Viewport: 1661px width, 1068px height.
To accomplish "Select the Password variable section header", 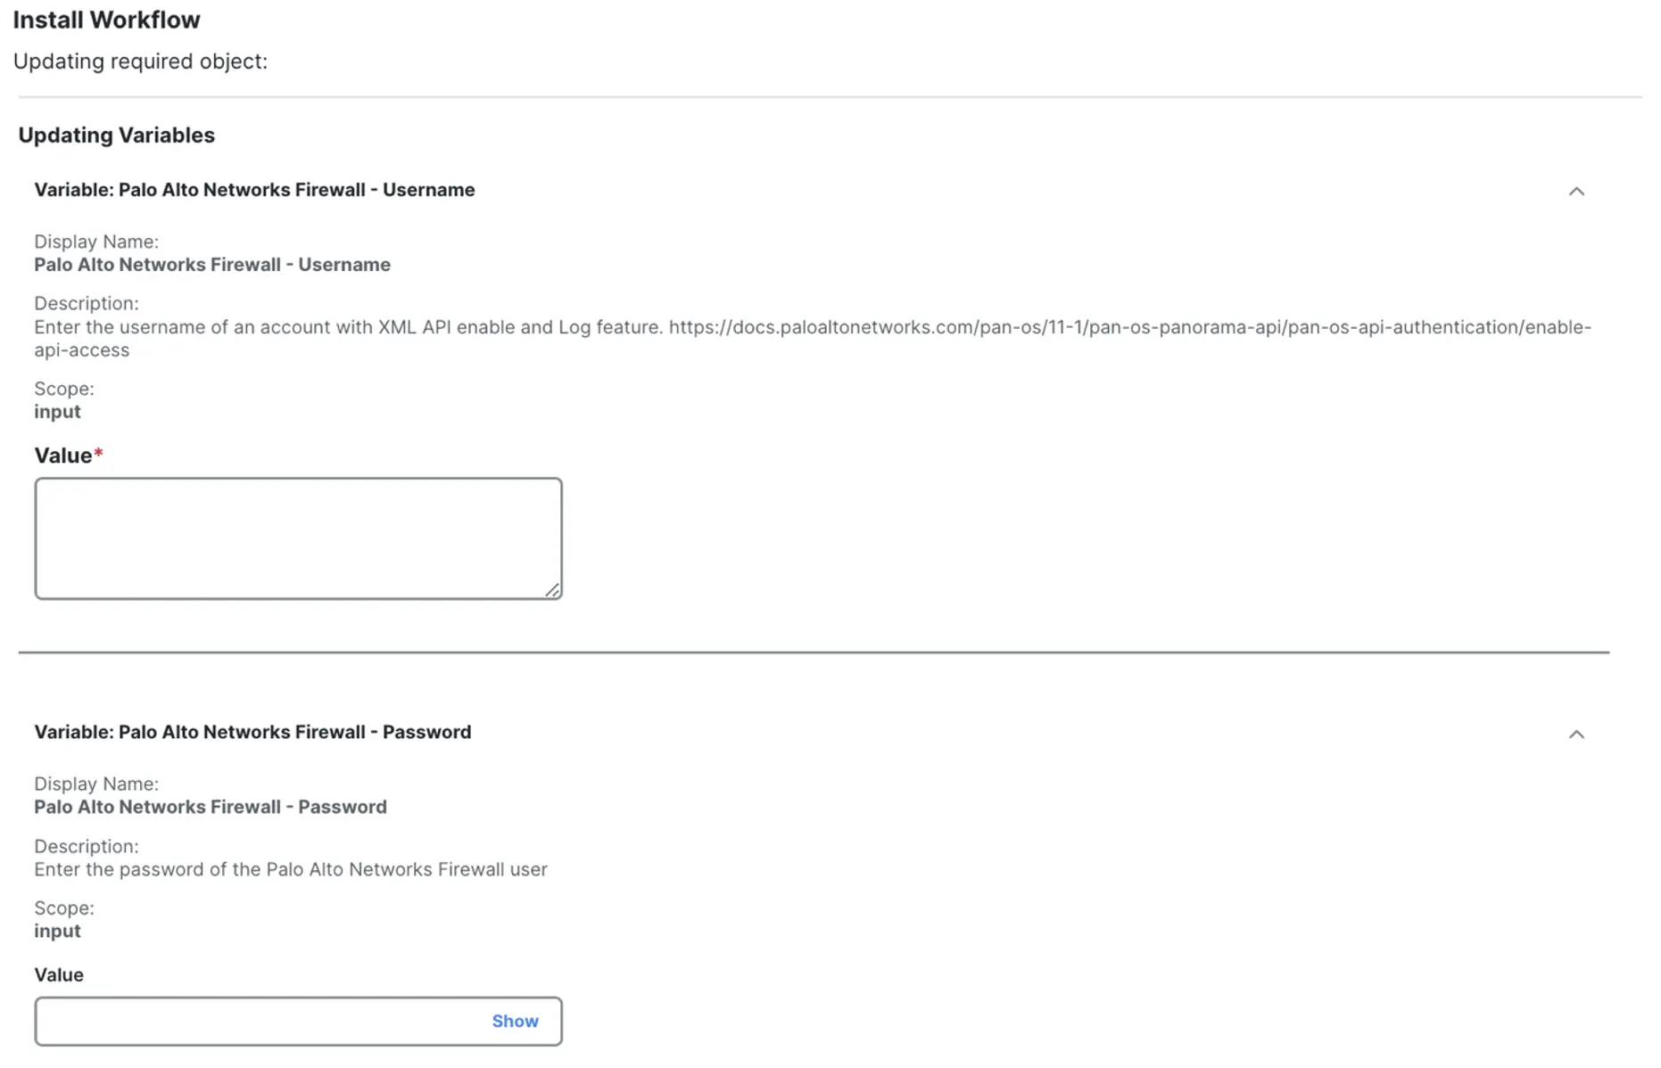I will point(252,732).
